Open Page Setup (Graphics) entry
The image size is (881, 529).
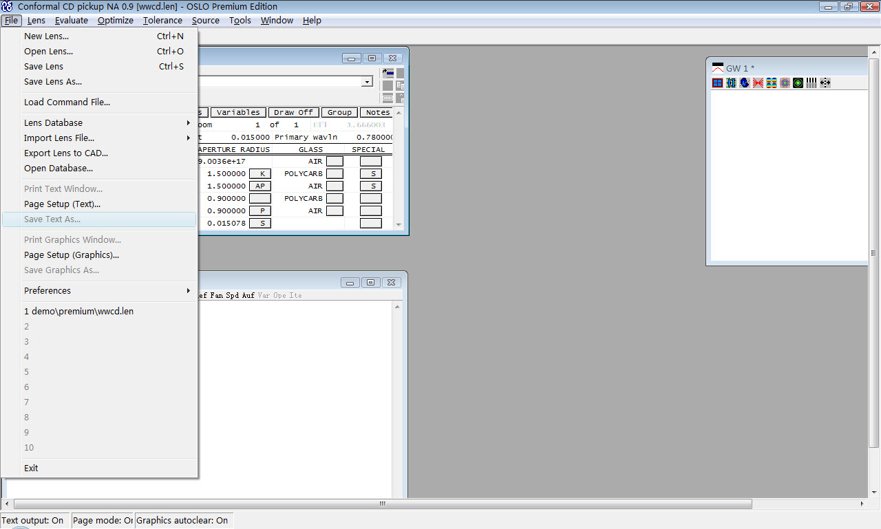point(99,255)
